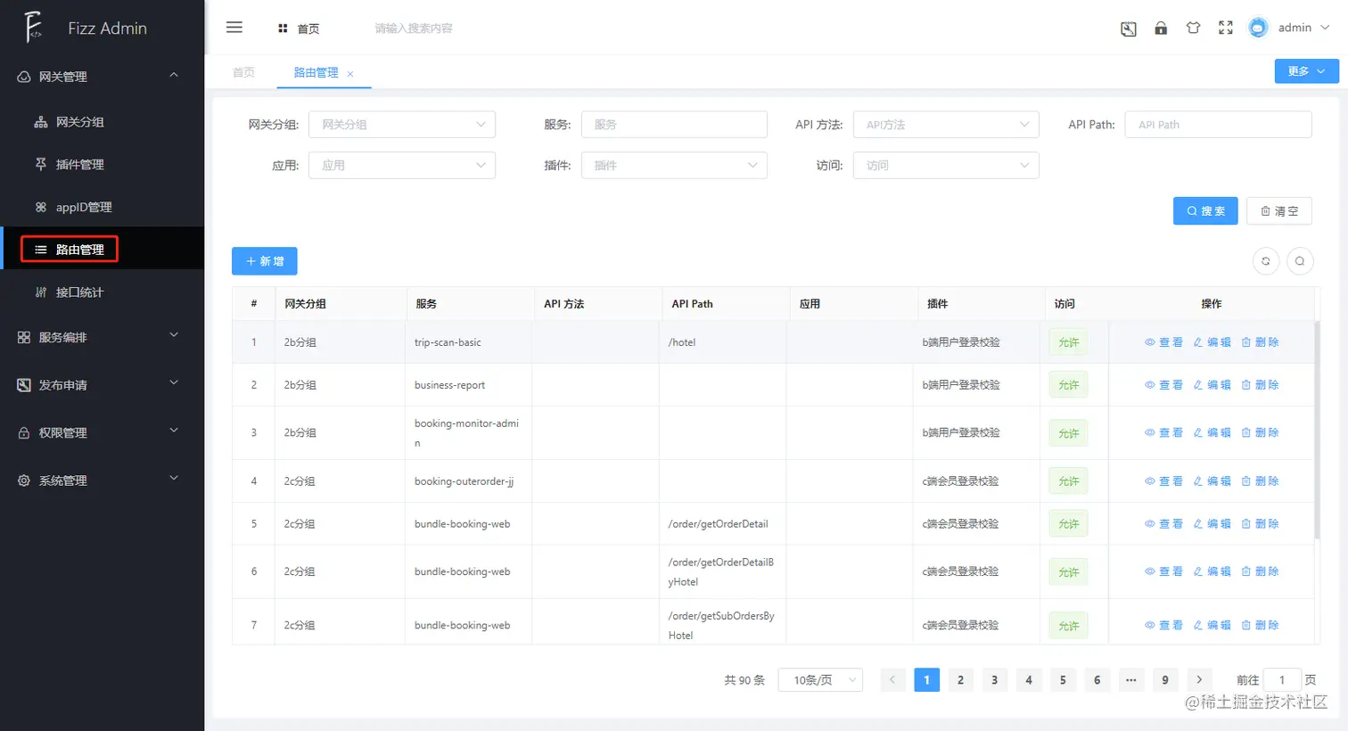Toggle the sidebar hamburger menu icon
Screen dimensions: 1348x731
click(234, 28)
